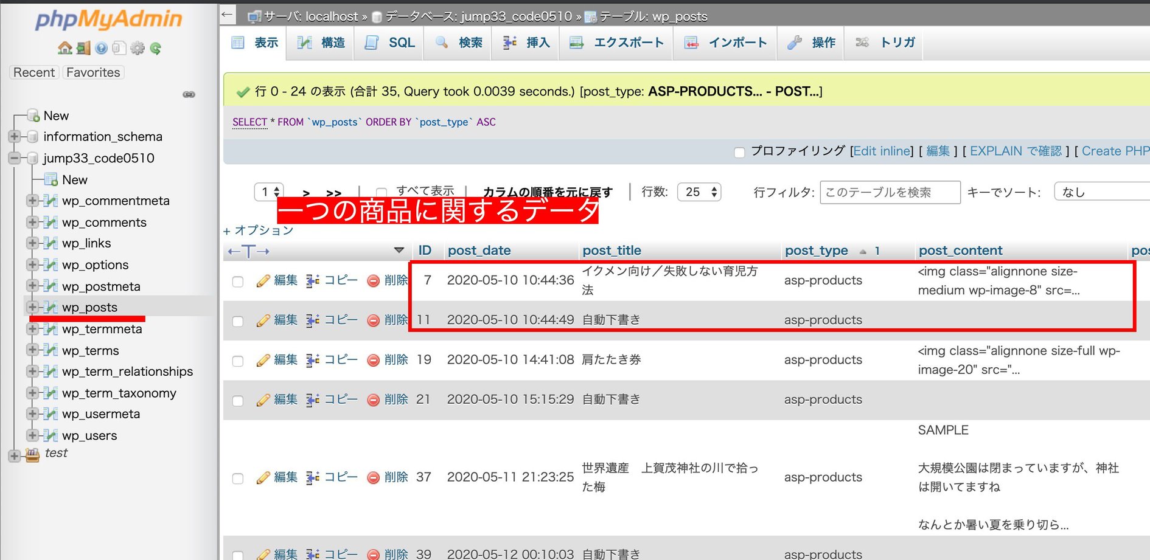Collapse the jump33_code0510 database node
The height and width of the screenshot is (560, 1150).
coord(14,158)
